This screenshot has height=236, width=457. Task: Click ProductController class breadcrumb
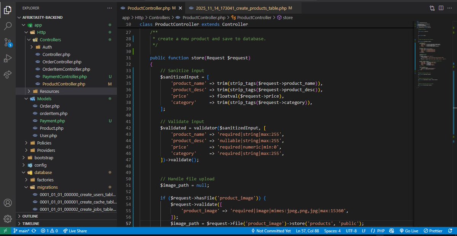(251, 18)
